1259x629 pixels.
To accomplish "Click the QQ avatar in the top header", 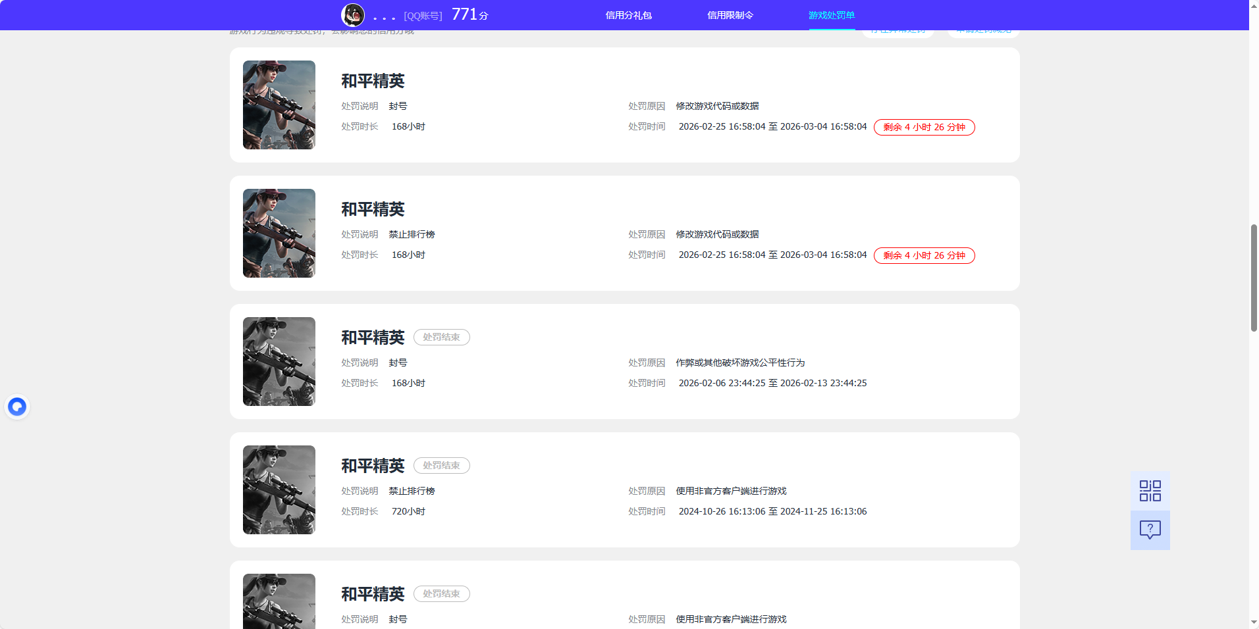I will [352, 14].
